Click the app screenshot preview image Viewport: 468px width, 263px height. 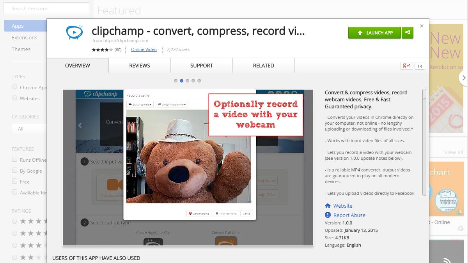pos(188,168)
